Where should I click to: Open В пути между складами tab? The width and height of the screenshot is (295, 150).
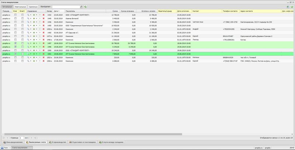coord(111,142)
